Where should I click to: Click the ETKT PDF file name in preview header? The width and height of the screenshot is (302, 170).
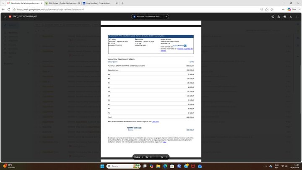(x=24, y=16)
